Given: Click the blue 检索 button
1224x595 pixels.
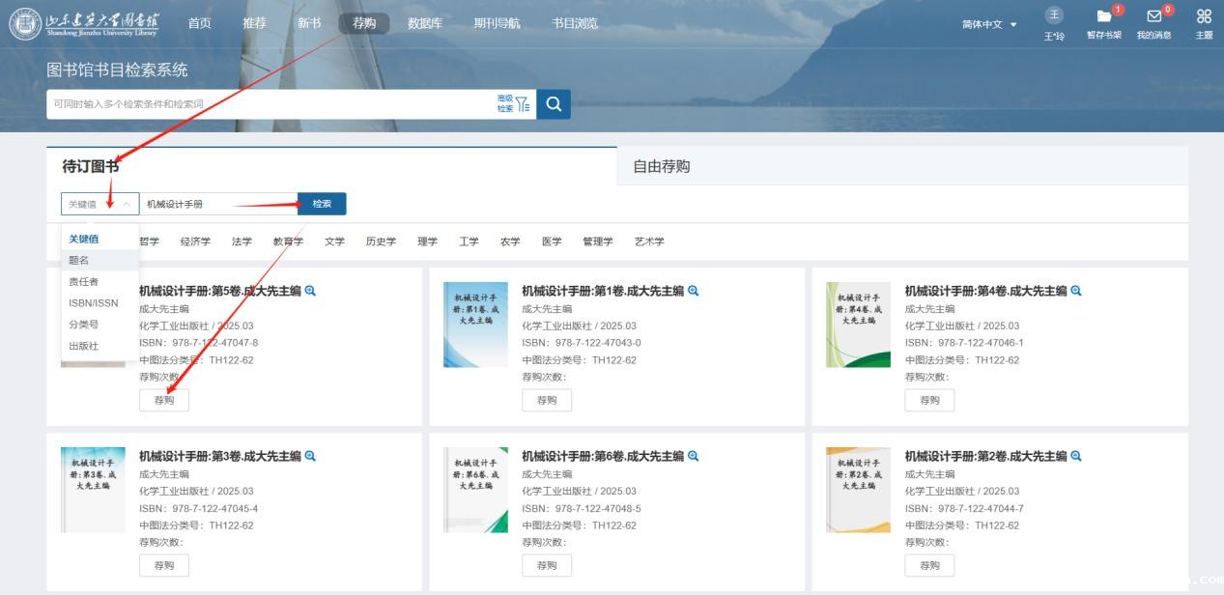Looking at the screenshot, I should 322,204.
